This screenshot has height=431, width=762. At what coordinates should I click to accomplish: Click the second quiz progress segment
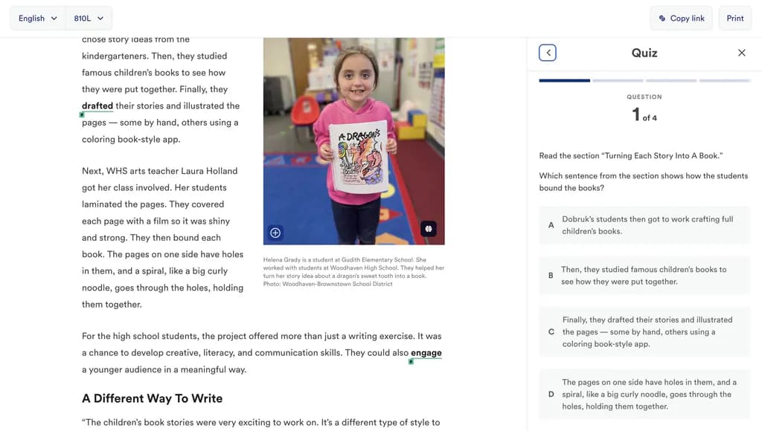[x=618, y=80]
